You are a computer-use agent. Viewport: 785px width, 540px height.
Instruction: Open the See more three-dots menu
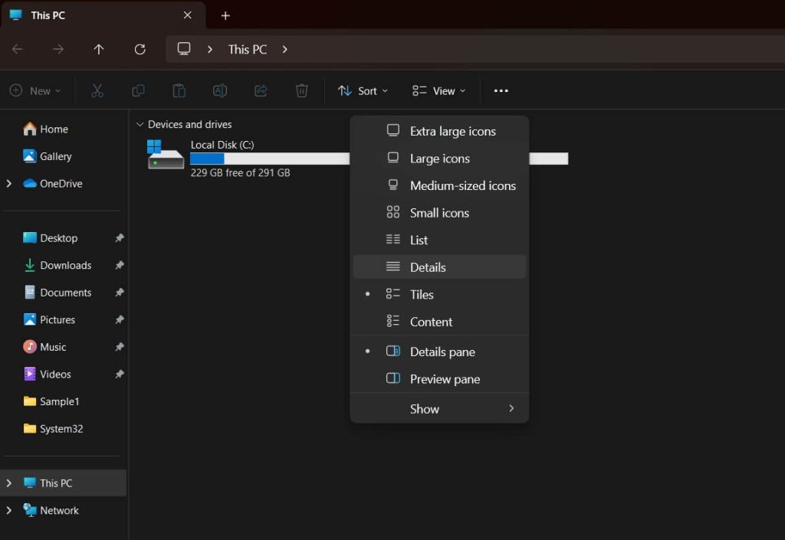[x=501, y=90]
